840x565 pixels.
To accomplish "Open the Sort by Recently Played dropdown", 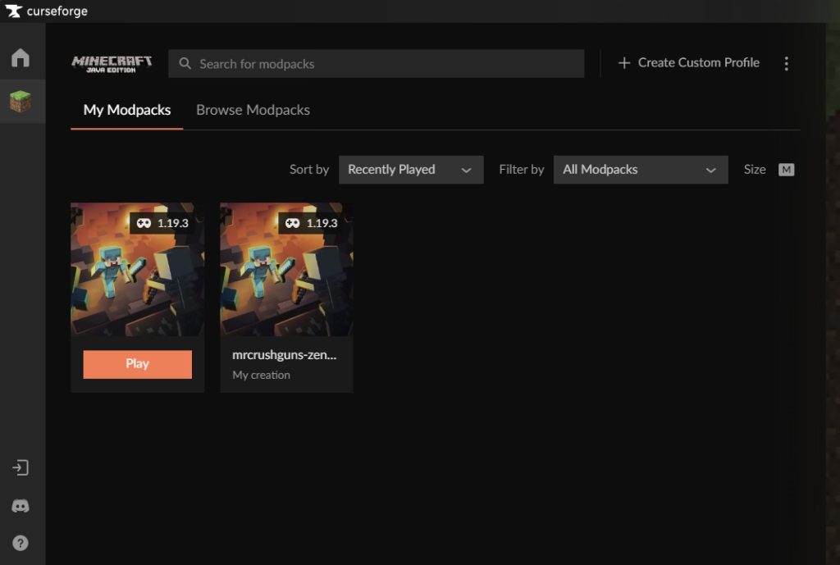I will [x=411, y=170].
